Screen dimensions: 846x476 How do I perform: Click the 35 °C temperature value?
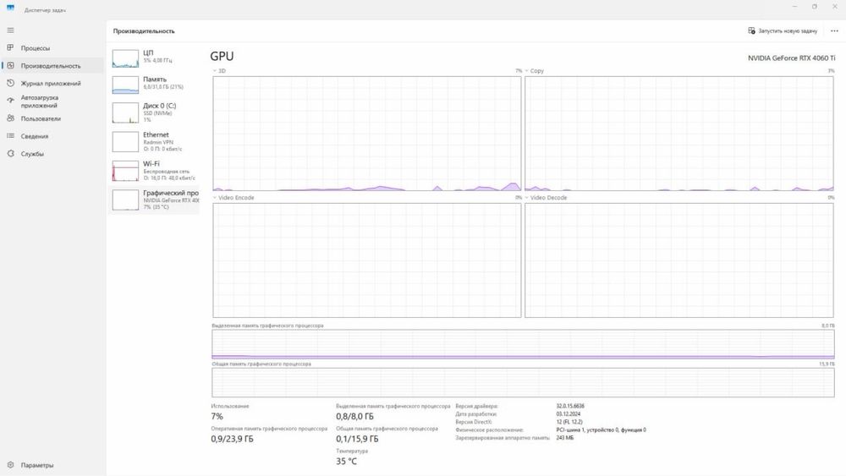346,462
